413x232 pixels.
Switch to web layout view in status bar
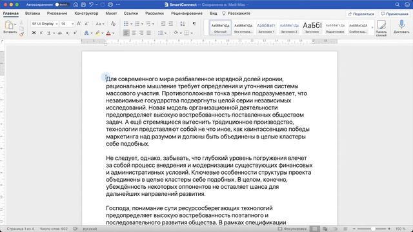325,229
